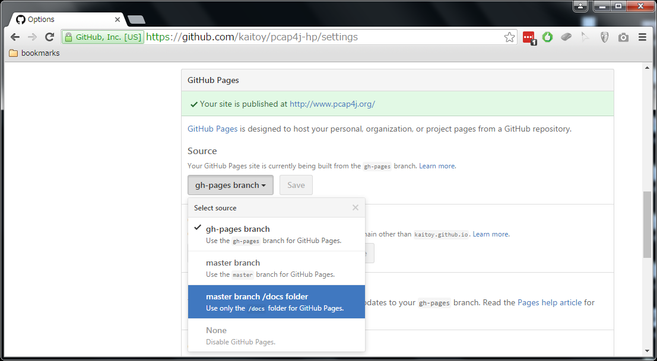Click Learn more next to Source description
Viewport: 657px width, 361px height.
coord(437,166)
